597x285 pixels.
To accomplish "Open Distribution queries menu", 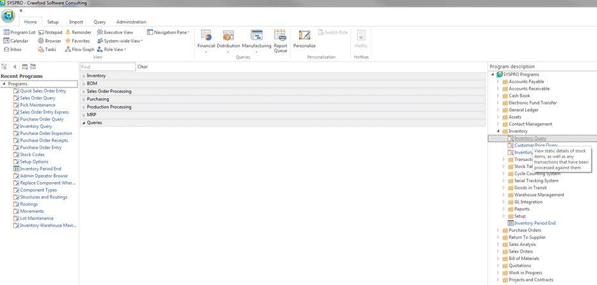I will coord(229,41).
